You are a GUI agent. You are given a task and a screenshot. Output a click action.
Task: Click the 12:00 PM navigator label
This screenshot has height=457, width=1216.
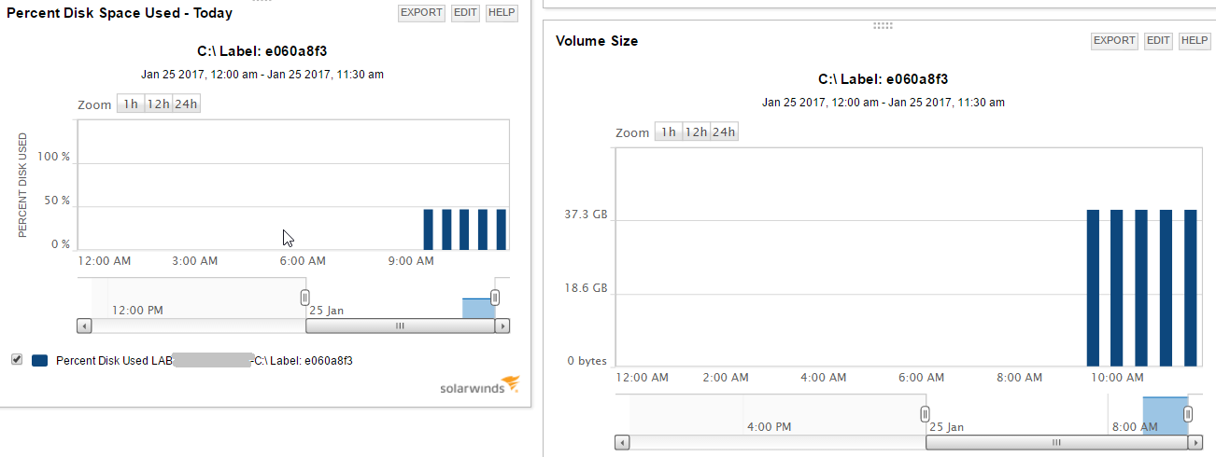(137, 310)
